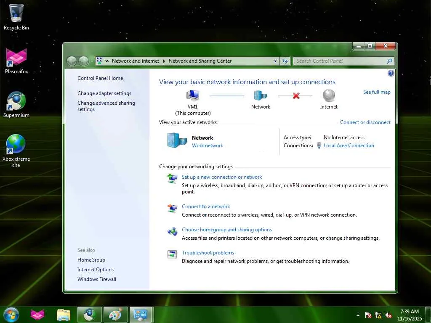Screen dimensions: 431x323
Task: Click the Refresh button beside address bar
Action: coord(285,61)
